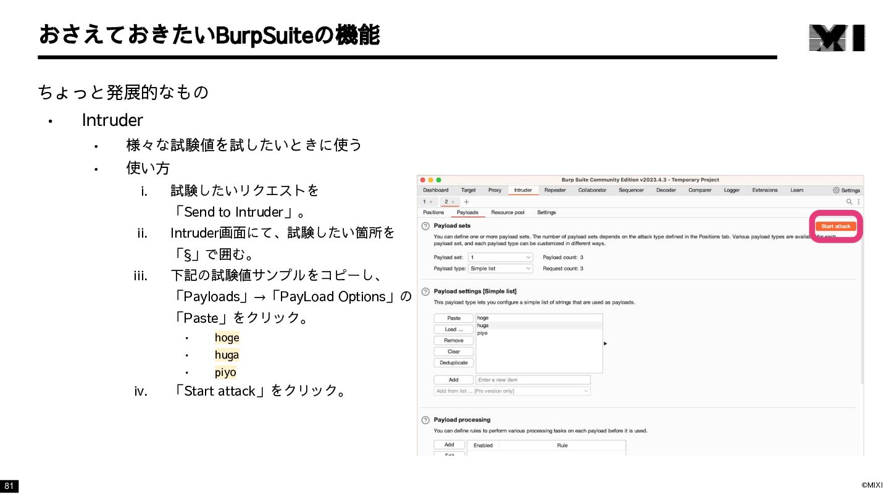Open the Payload set dropdown
This screenshot has width=889, height=500.
[500, 257]
